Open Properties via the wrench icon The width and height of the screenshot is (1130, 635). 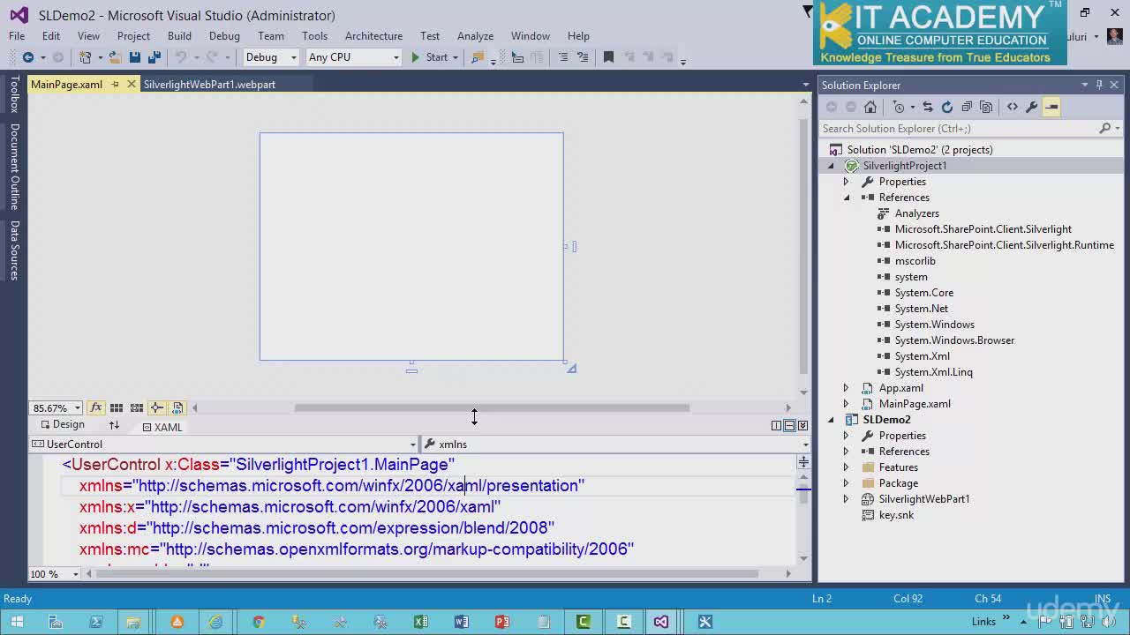coord(1031,107)
